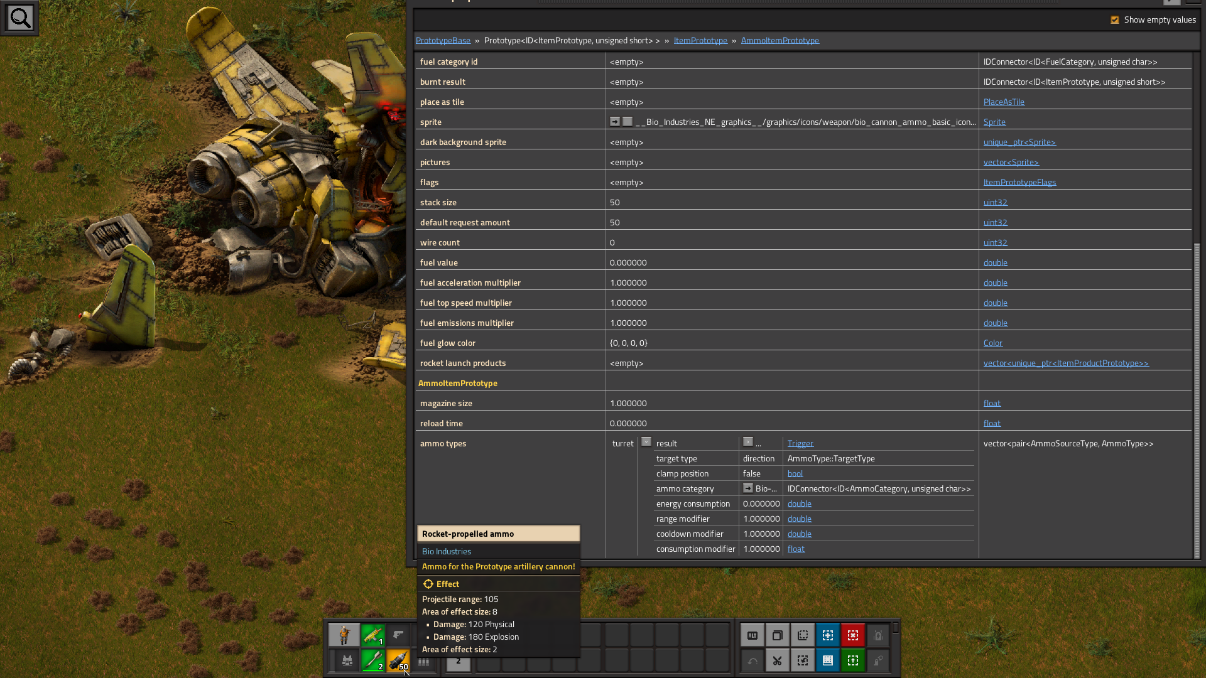
Task: Click the uint32 link in wire count row
Action: (996, 242)
